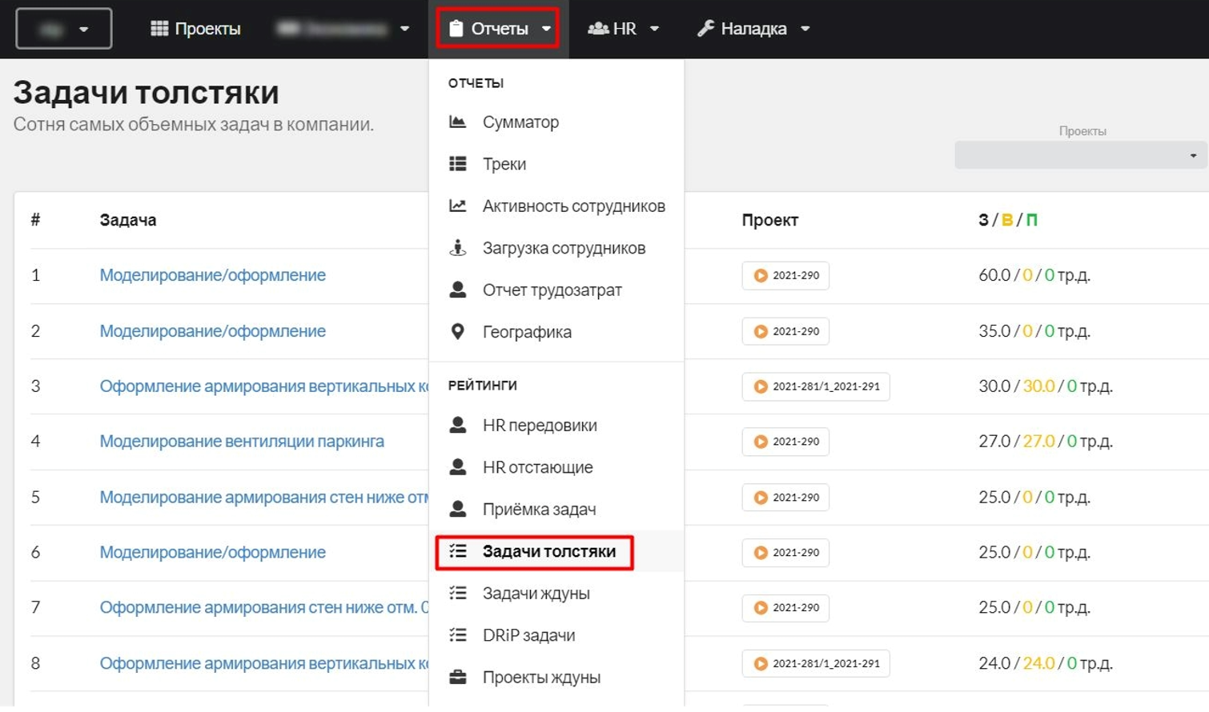Open the Проекты filter combo box
Viewport: 1209px width, 712px height.
pos(1081,155)
